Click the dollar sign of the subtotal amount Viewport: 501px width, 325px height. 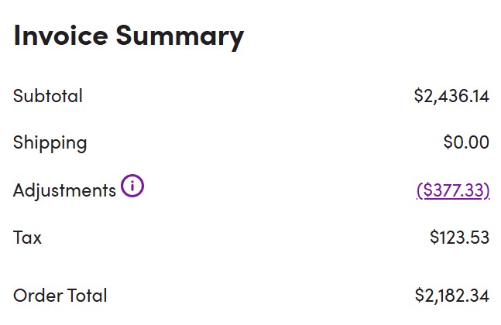418,96
